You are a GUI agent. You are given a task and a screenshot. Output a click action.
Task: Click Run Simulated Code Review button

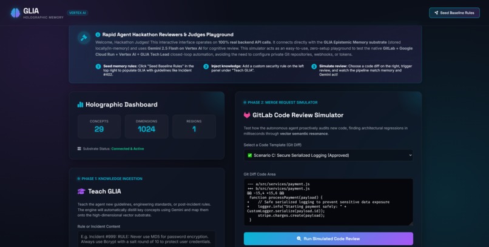[328, 239]
